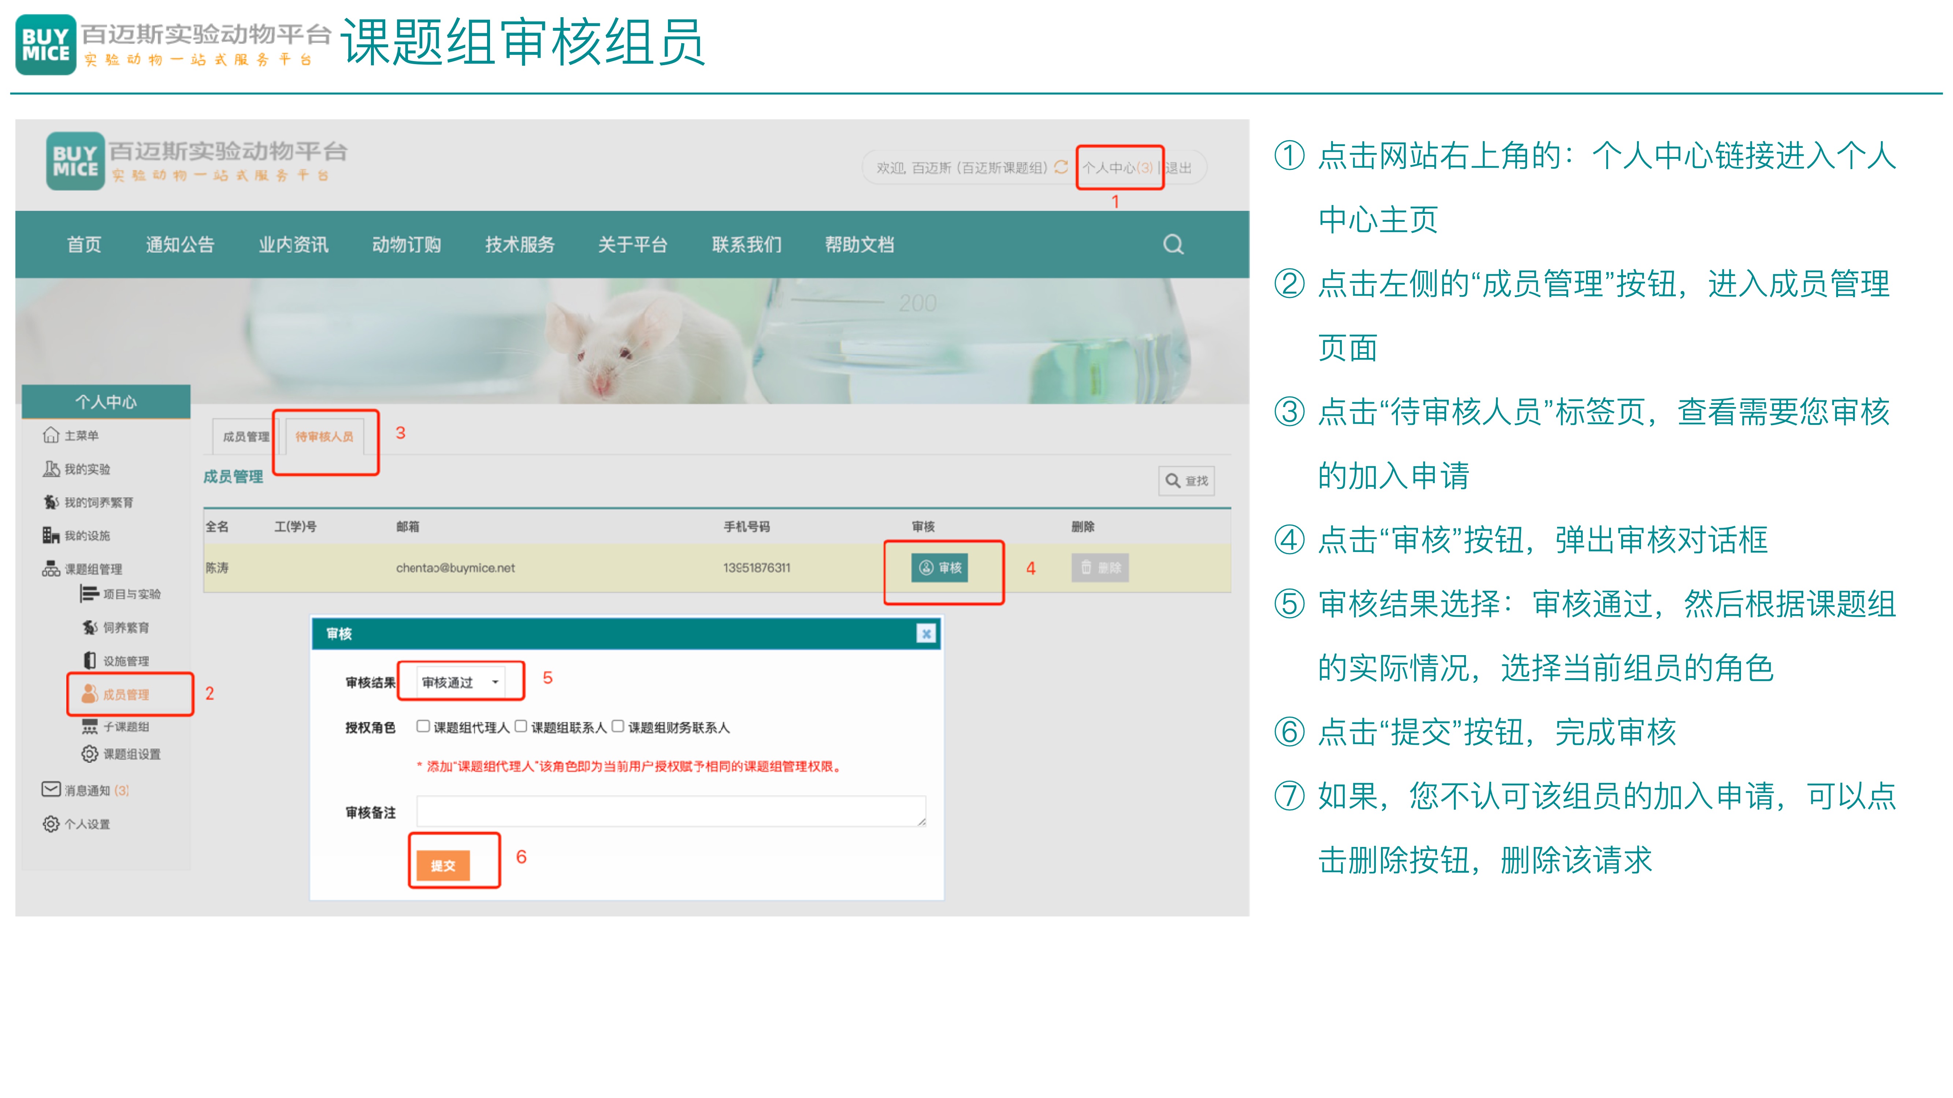
Task: Click the search magnifier in the navigation bar
Action: pos(1173,244)
